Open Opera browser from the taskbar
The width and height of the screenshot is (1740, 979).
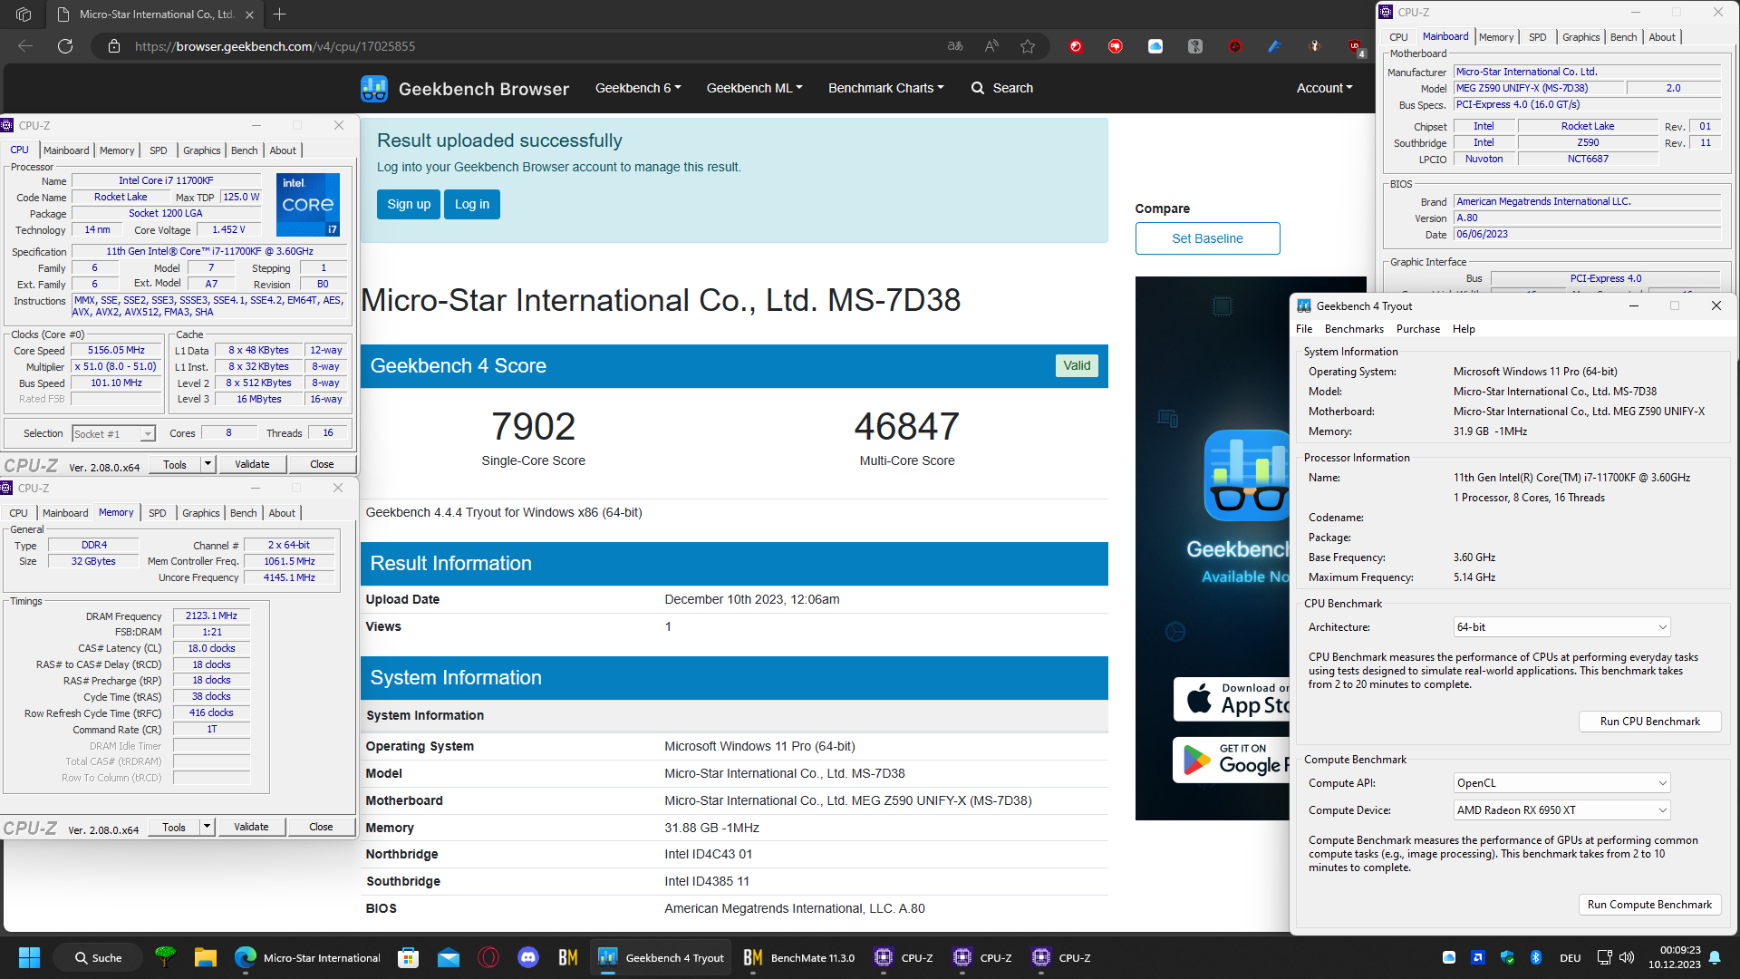[x=488, y=957]
